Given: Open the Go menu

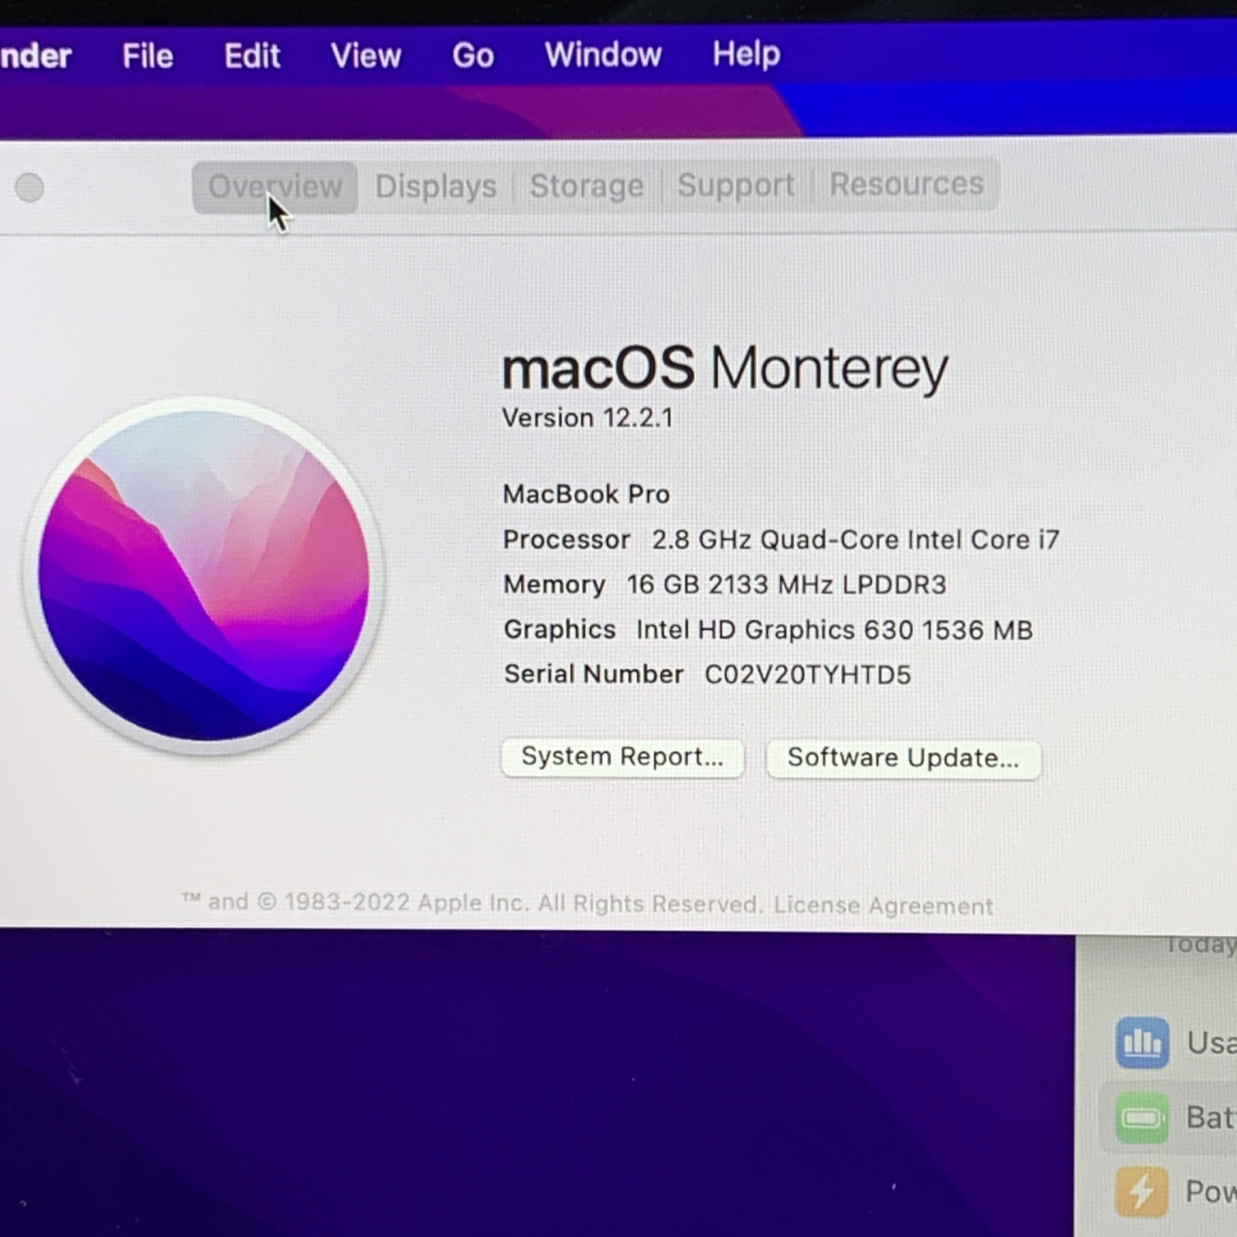Looking at the screenshot, I should point(473,56).
